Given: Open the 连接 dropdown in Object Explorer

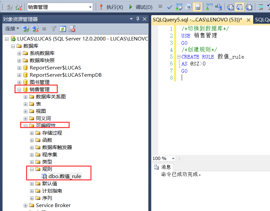Looking at the screenshot, I should click(x=12, y=29).
